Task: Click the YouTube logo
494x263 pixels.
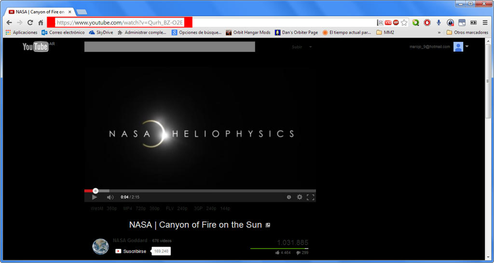Action: pos(36,47)
